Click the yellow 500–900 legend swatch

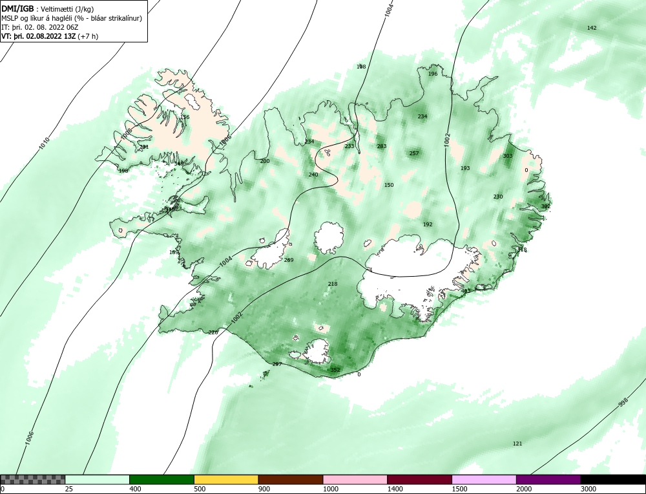pyautogui.click(x=226, y=480)
